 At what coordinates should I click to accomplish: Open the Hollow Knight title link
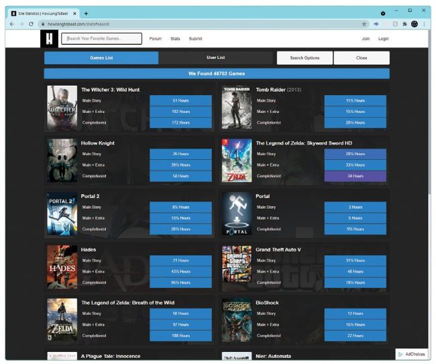(98, 143)
